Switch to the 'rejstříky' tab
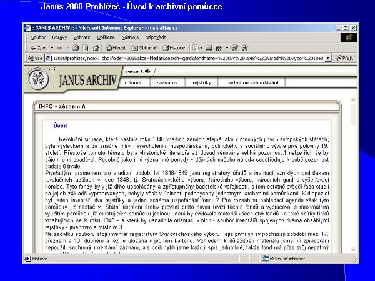The height and width of the screenshot is (281, 375). [202, 82]
